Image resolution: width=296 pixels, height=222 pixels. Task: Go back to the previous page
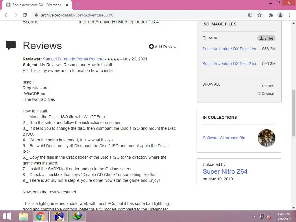pyautogui.click(x=6, y=15)
